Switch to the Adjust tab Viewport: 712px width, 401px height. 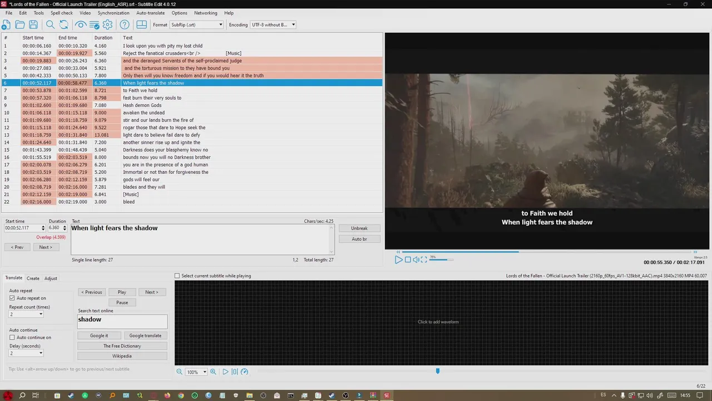tap(51, 278)
